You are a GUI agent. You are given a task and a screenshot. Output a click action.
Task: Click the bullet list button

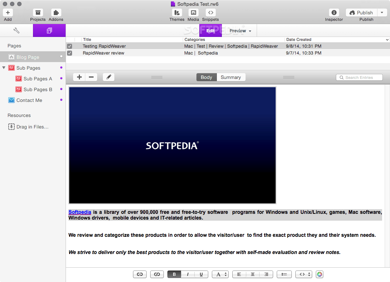(x=284, y=274)
